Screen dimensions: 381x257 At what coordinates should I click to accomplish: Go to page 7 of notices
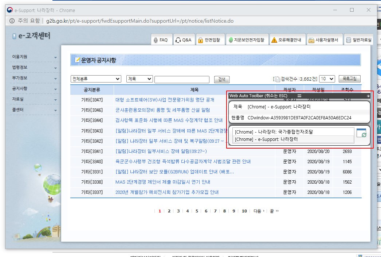coord(215,211)
